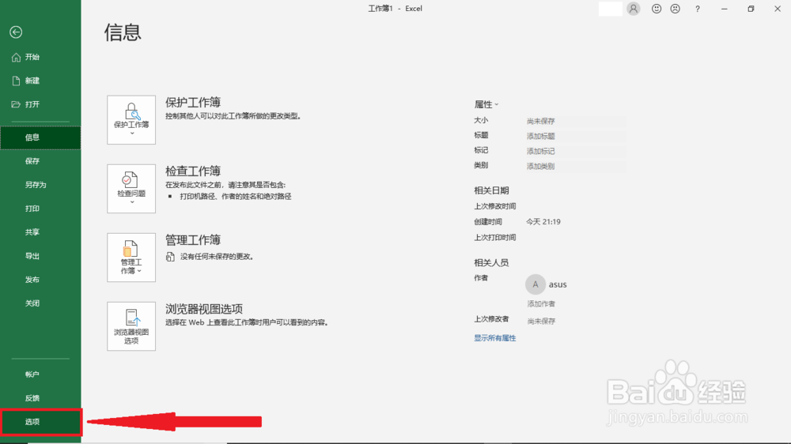The image size is (791, 444).
Task: Click 添加作者 to add author
Action: point(541,304)
